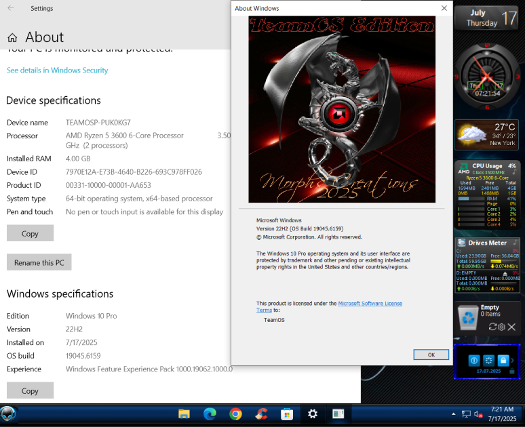Click the large lock button in shutdown gadget
This screenshot has width=525, height=427.
503,361
